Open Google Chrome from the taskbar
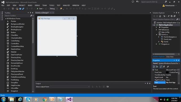Screen dimensions: 181x102 [45, 99]
